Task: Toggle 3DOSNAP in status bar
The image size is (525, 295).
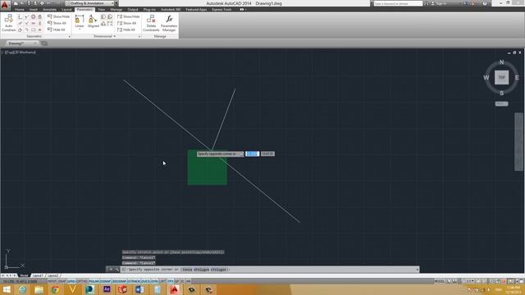Action: (x=119, y=282)
